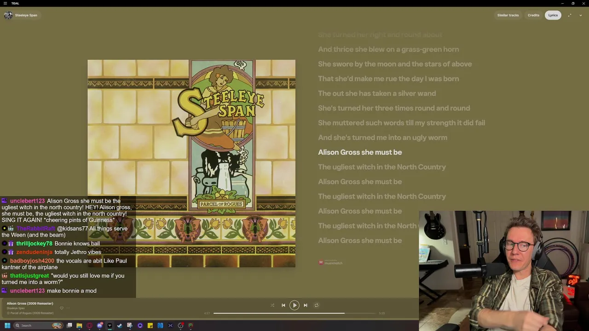Click the play button
Viewport: 589px width, 331px height.
[294, 305]
